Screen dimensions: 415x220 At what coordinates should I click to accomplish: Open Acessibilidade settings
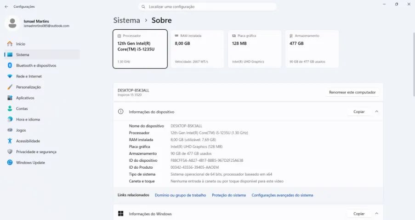[42, 141]
